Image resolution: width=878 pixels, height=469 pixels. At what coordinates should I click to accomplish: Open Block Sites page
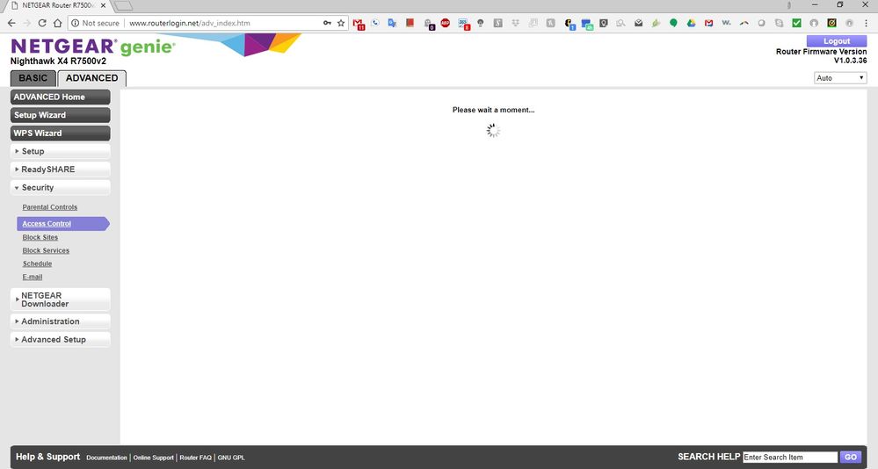40,237
